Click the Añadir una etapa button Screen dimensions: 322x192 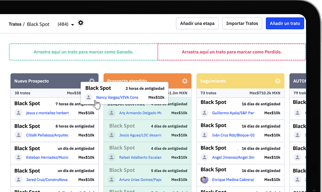tap(197, 23)
